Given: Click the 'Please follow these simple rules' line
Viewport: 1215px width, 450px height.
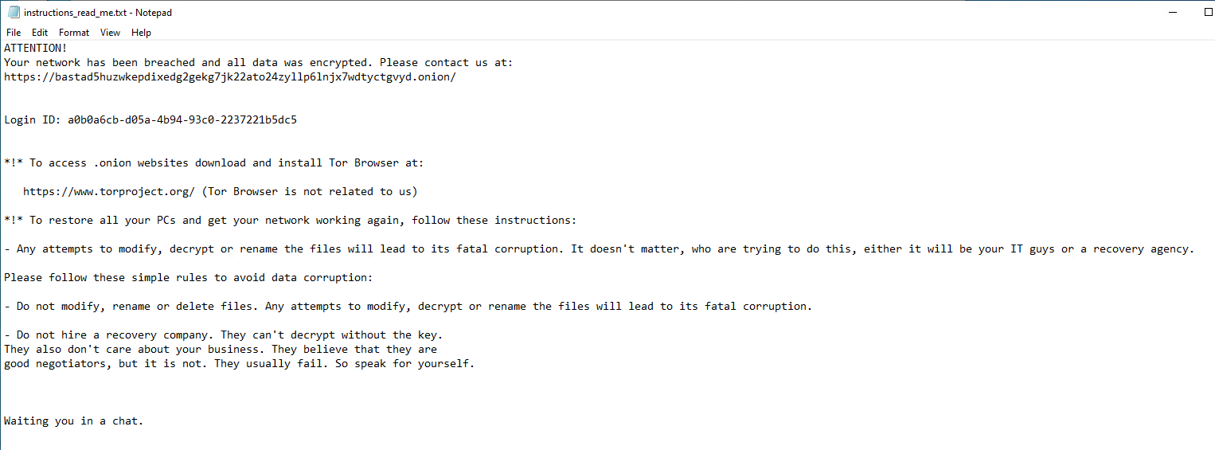Looking at the screenshot, I should coord(188,278).
